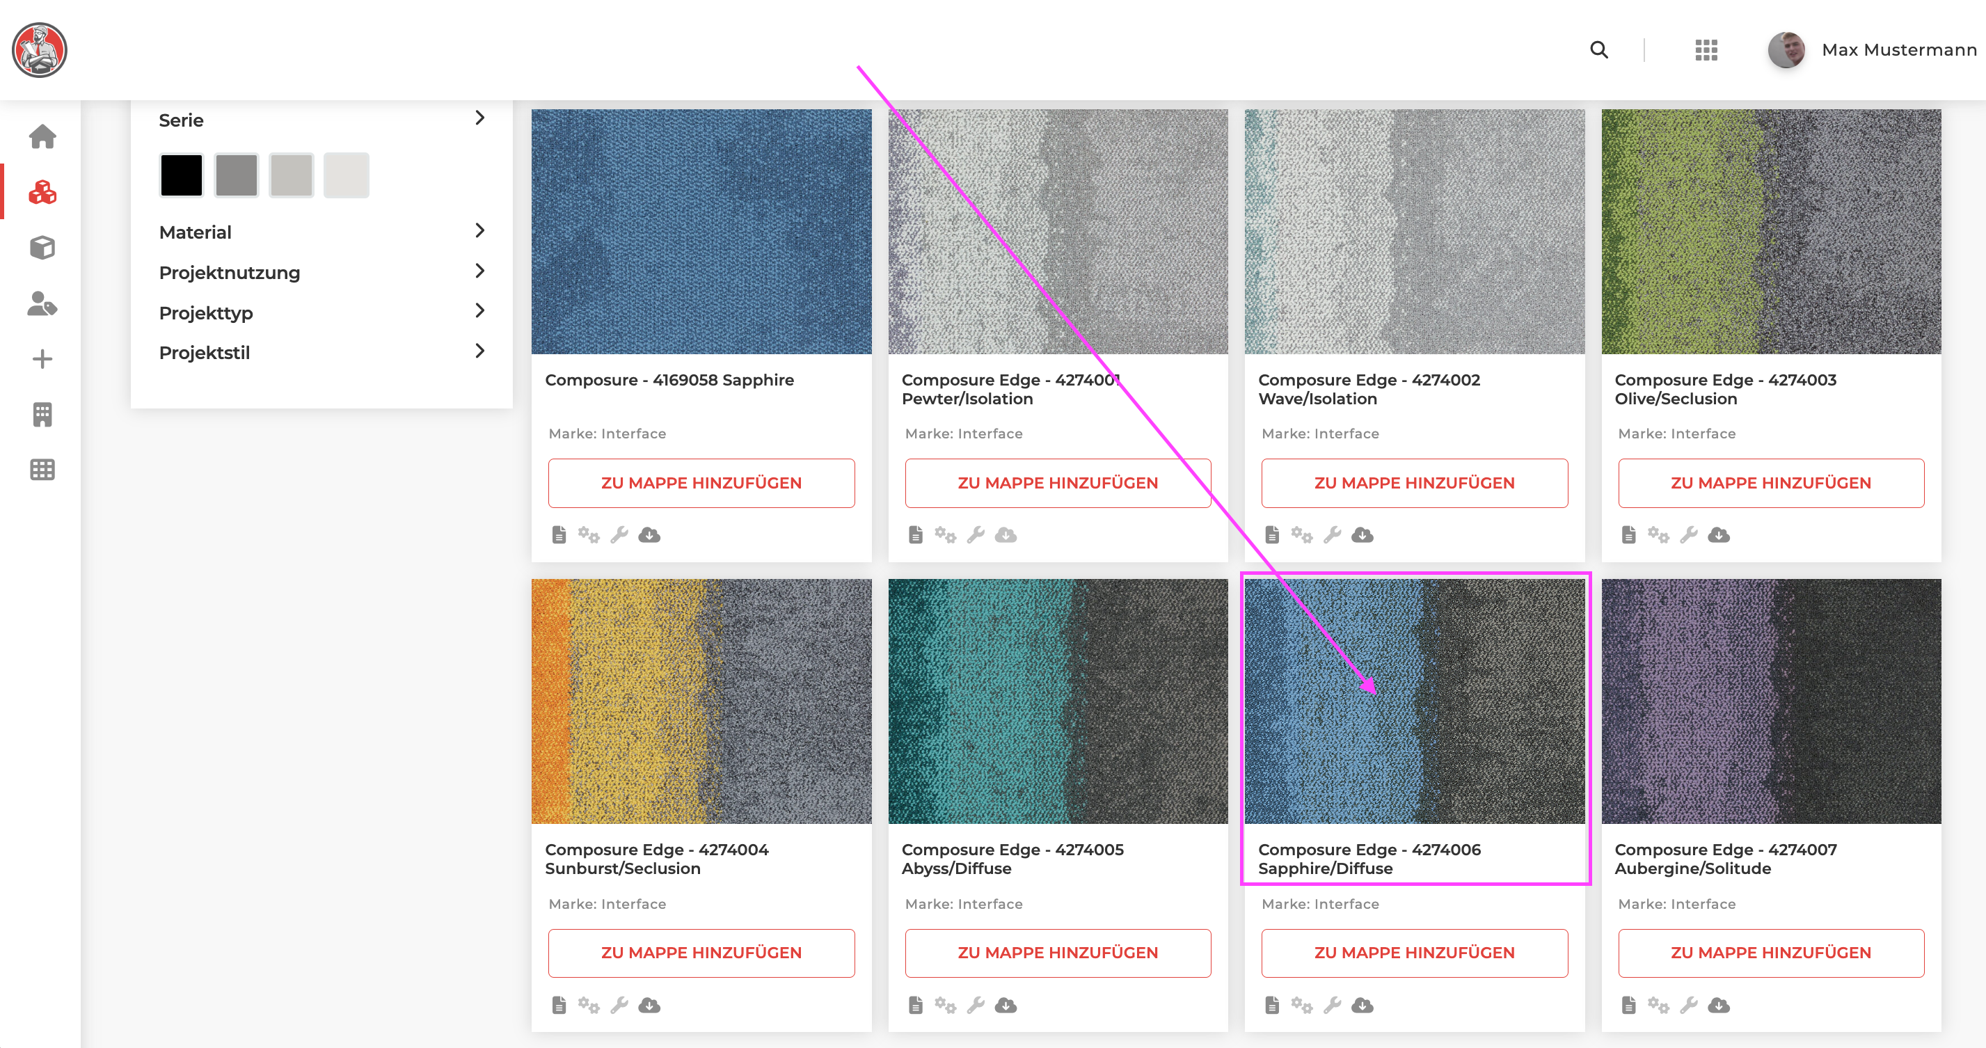Open the Sunburst/Seclusion carpet thumbnail
This screenshot has width=1986, height=1048.
(x=701, y=701)
